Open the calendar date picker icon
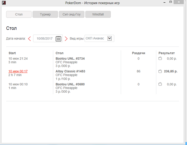This screenshot has height=145, width=187. 59,38
